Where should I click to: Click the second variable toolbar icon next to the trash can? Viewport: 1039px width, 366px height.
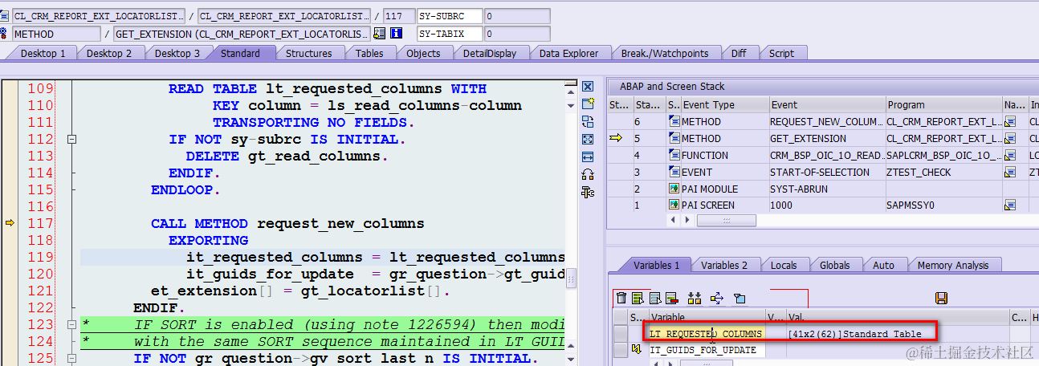click(x=638, y=299)
